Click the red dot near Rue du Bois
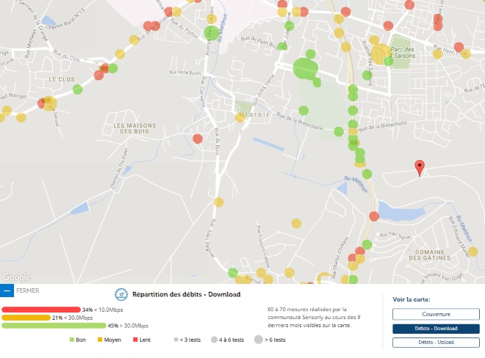Viewport: 485px width, 358px height. pyautogui.click(x=198, y=139)
